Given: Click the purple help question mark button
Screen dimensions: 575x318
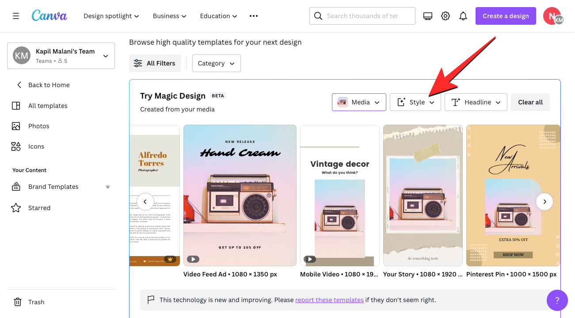Looking at the screenshot, I should 557,300.
